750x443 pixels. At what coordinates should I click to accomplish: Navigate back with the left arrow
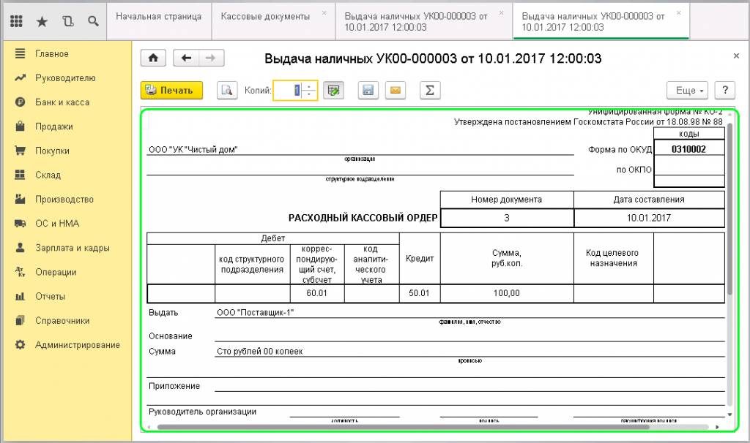(186, 58)
